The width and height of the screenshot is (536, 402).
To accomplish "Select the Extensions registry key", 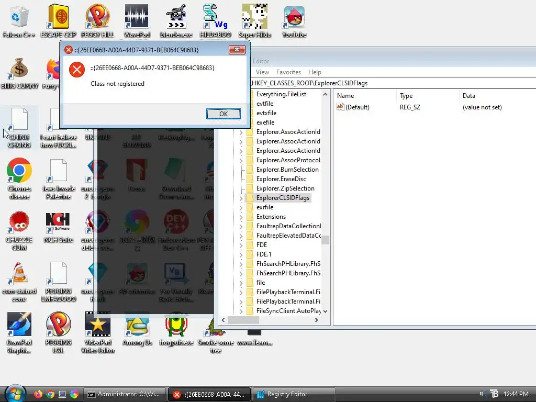I will 271,217.
